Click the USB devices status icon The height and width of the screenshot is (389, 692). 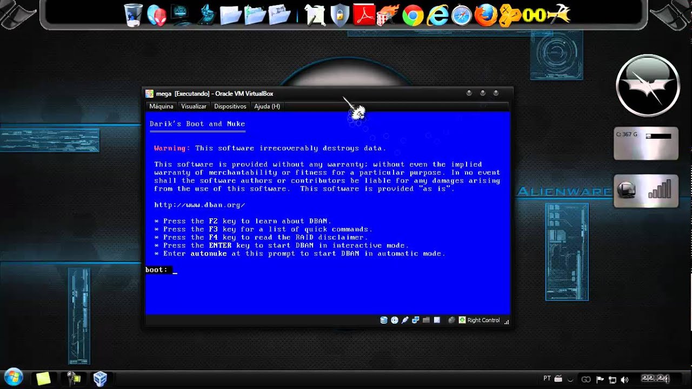[x=405, y=320]
